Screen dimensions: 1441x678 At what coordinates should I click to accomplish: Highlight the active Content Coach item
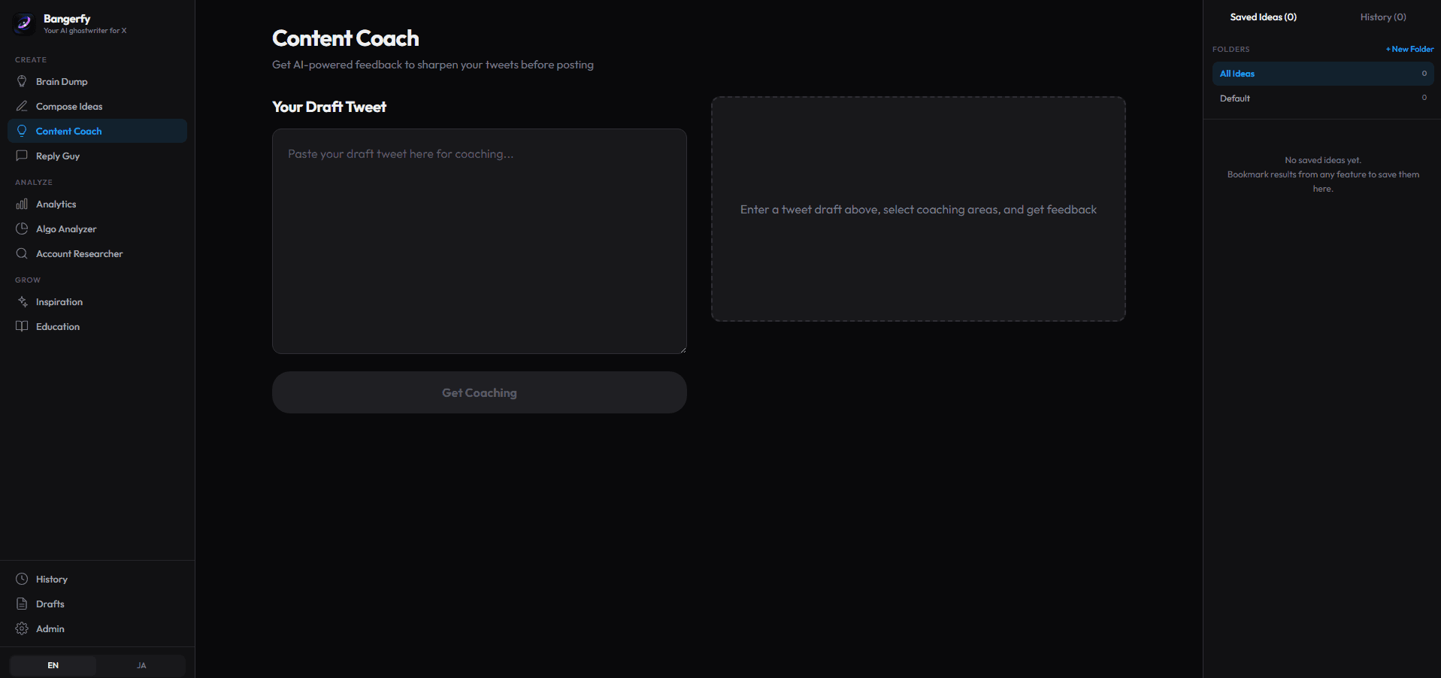[67, 131]
